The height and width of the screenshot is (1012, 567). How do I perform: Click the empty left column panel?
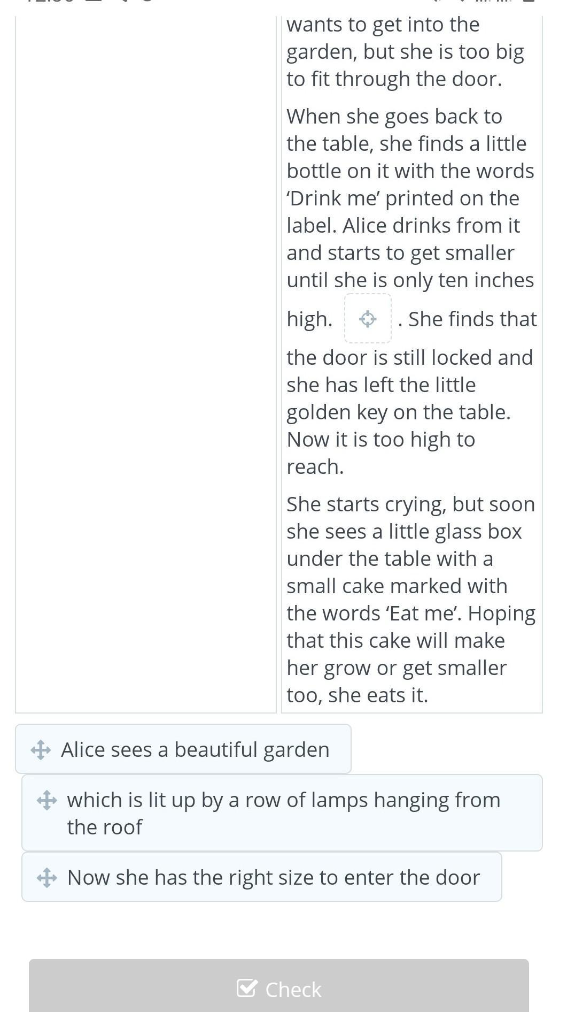(145, 364)
